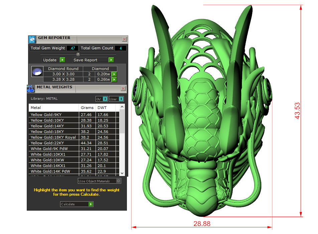Enable Use Object Materials option
The width and height of the screenshot is (318, 234).
(x=118, y=181)
